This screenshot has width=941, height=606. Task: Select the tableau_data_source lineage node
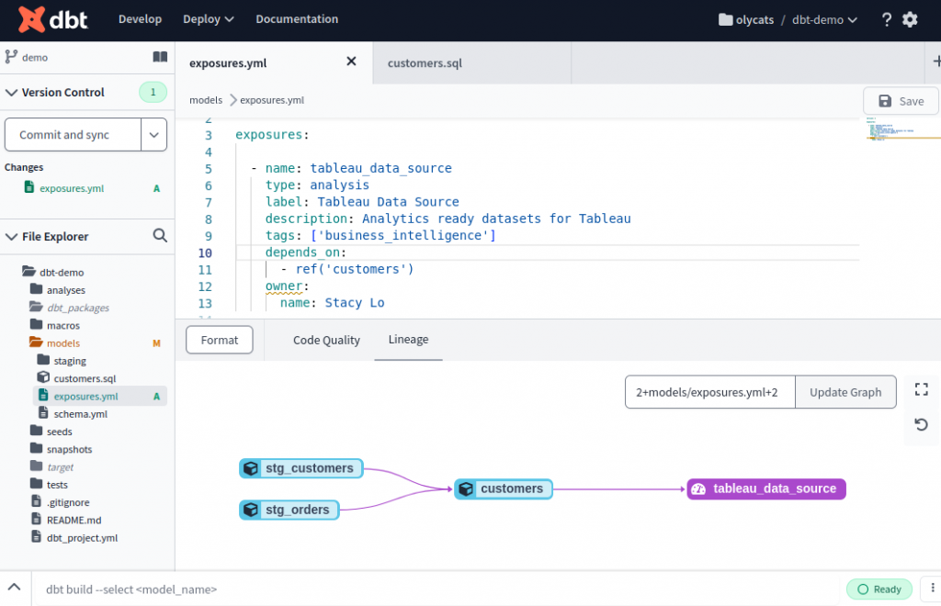click(766, 488)
